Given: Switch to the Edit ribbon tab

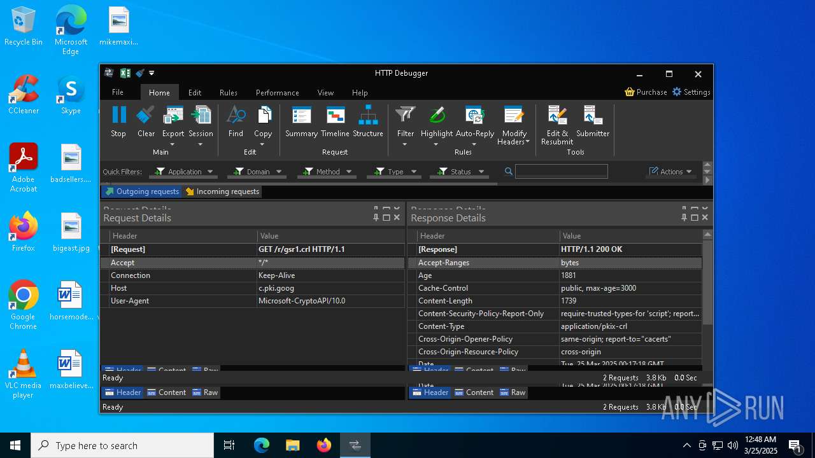Looking at the screenshot, I should [x=195, y=92].
